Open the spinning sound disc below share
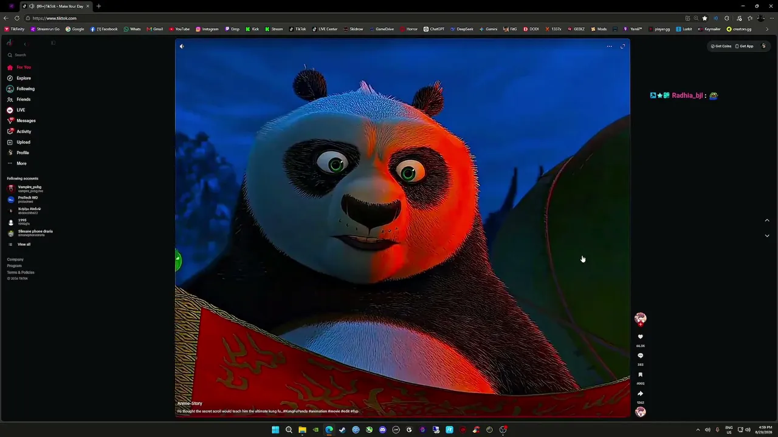778x437 pixels. pyautogui.click(x=640, y=412)
